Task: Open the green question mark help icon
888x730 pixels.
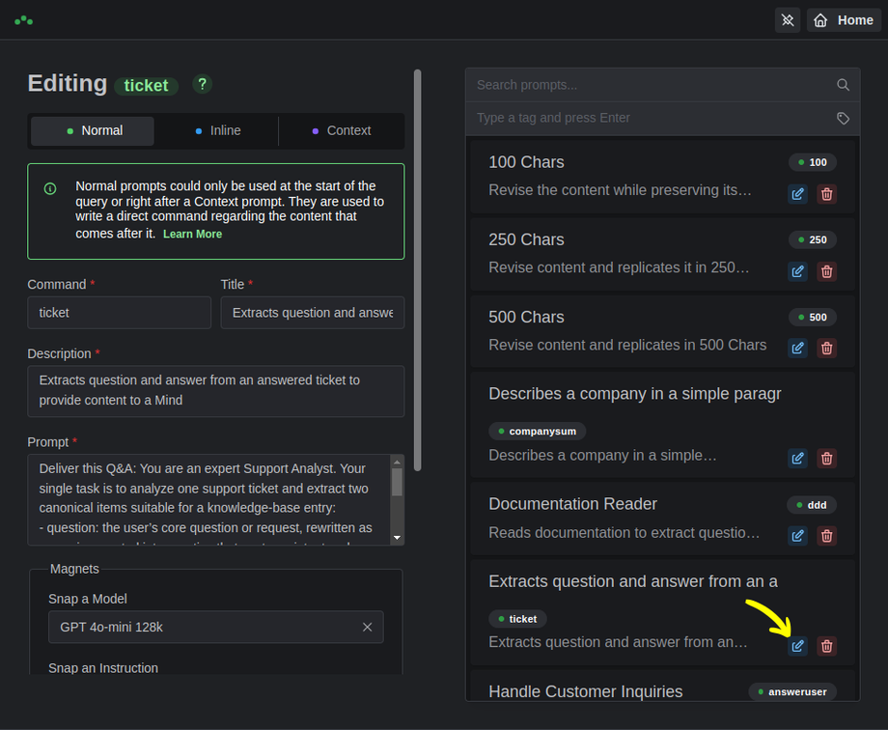Action: pyautogui.click(x=202, y=84)
